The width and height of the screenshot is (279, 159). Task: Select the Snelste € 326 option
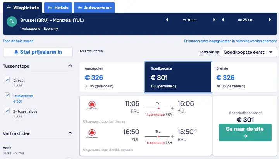[x=244, y=77]
